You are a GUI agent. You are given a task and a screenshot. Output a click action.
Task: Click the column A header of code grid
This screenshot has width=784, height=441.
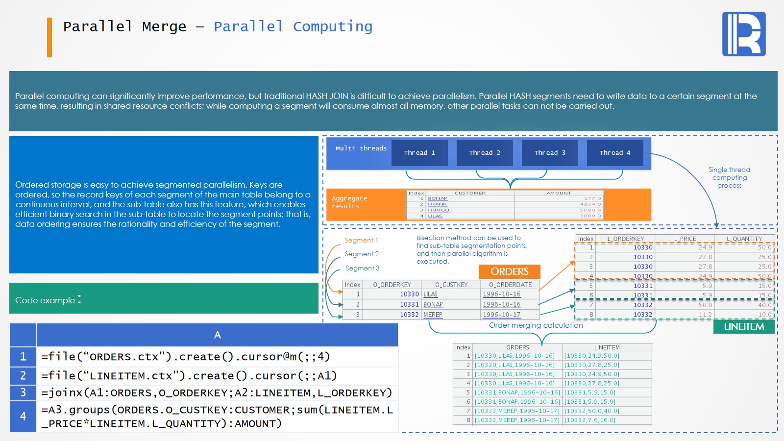click(x=217, y=335)
